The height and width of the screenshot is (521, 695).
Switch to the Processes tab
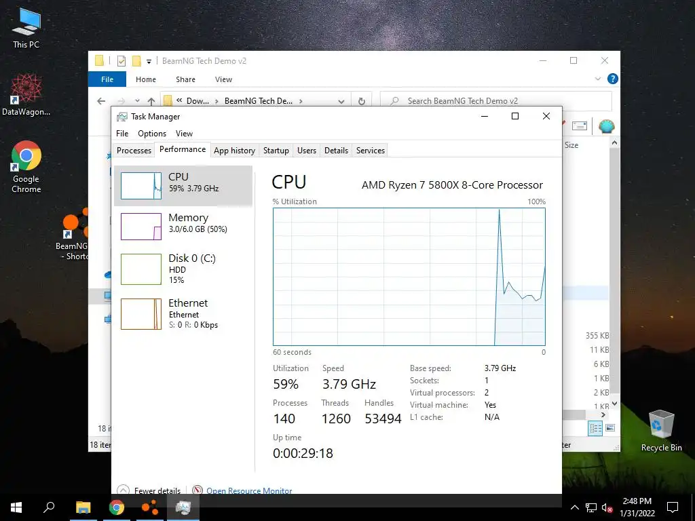tap(134, 150)
